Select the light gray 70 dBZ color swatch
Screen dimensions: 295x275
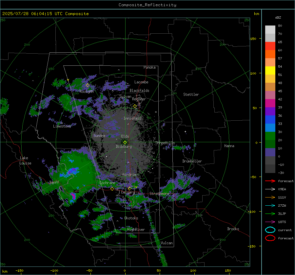(270, 30)
